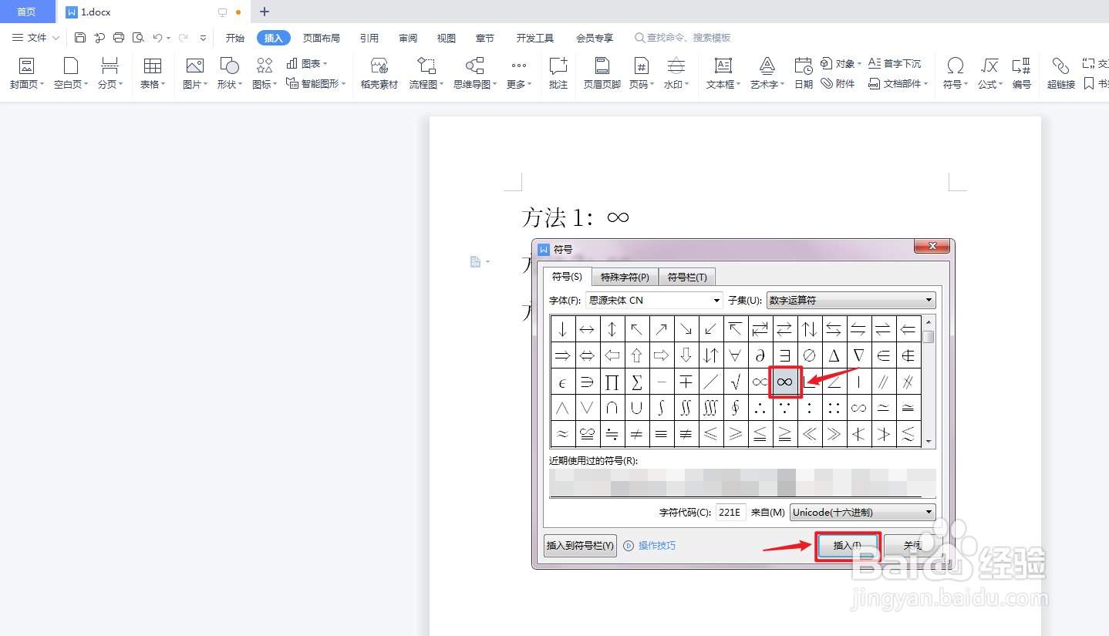Screen dimensions: 1109x636
Task: Click the symbol grid scrollbar down arrow
Action: coord(929,442)
